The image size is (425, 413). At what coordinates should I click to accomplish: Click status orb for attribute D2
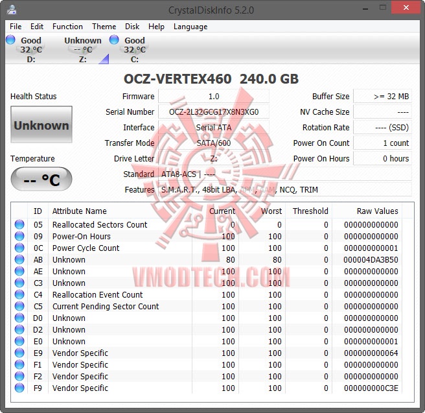click(x=19, y=329)
